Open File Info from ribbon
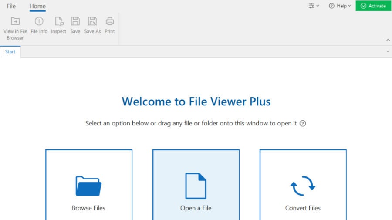Screen dimensions: 392x220 pyautogui.click(x=39, y=26)
